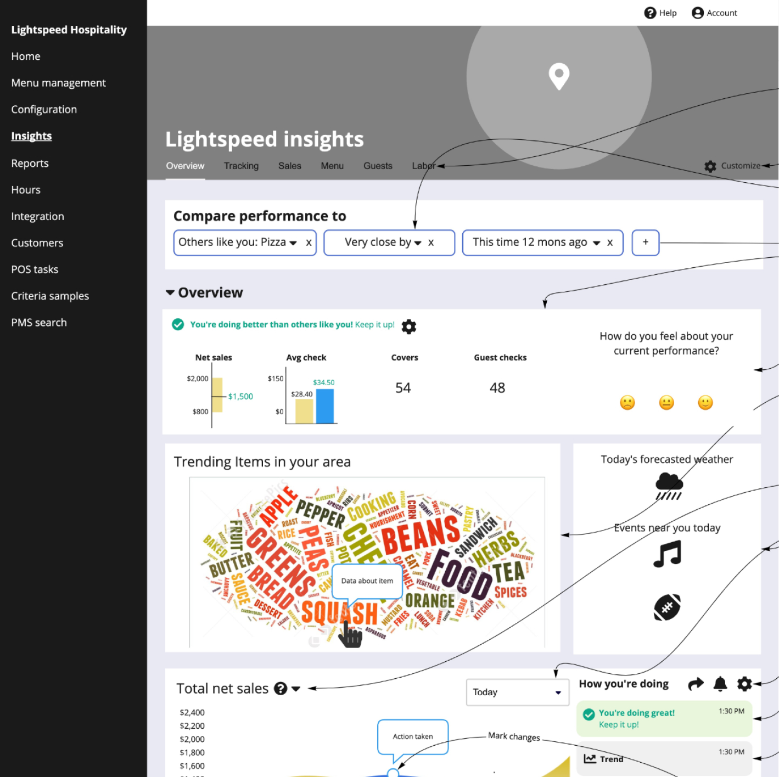Click the blue Avg check bar
This screenshot has height=777, width=779.
pyautogui.click(x=325, y=406)
